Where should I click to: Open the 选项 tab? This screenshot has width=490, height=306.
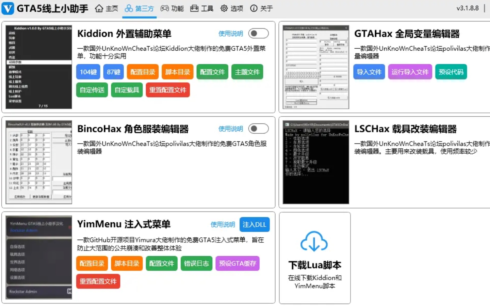point(231,8)
